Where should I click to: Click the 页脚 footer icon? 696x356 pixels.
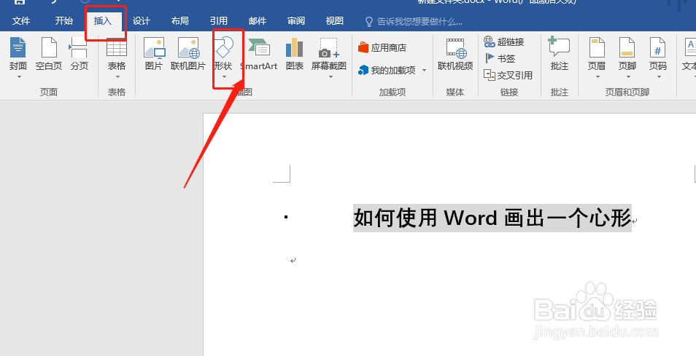627,48
